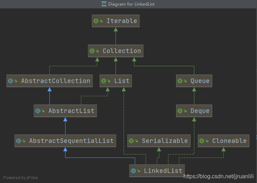Click the abstract class icon on AbstractCollection
The image size is (257, 183).
[11, 81]
